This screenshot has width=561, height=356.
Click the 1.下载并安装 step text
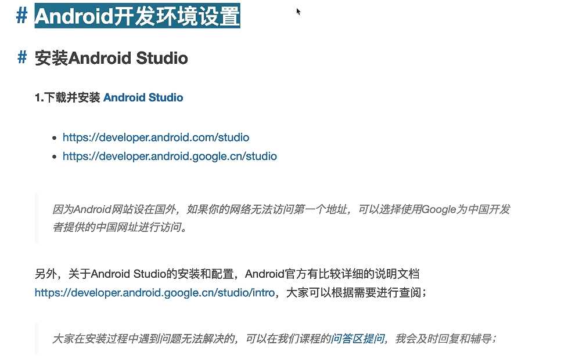pos(67,97)
